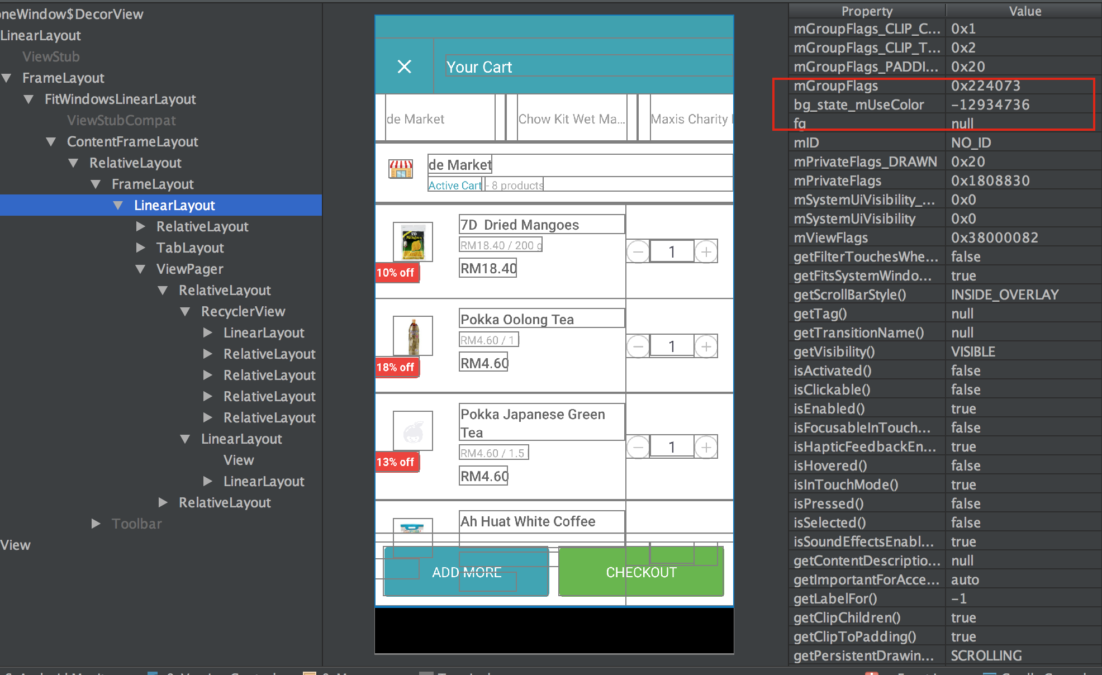Click the quantity field for 7D Dried Mangoes
This screenshot has width=1102, height=675.
672,252
